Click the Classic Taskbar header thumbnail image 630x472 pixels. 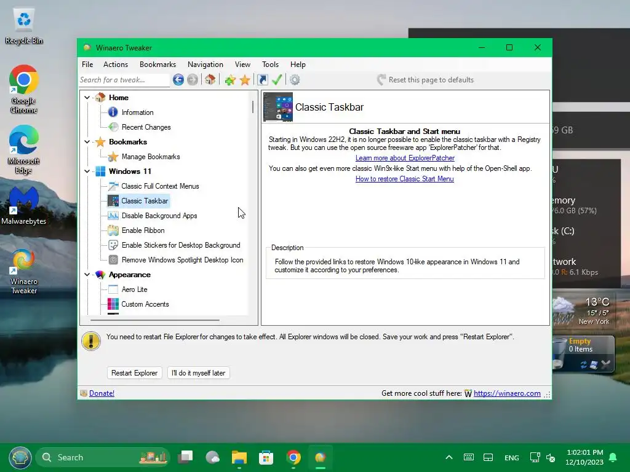tap(278, 107)
